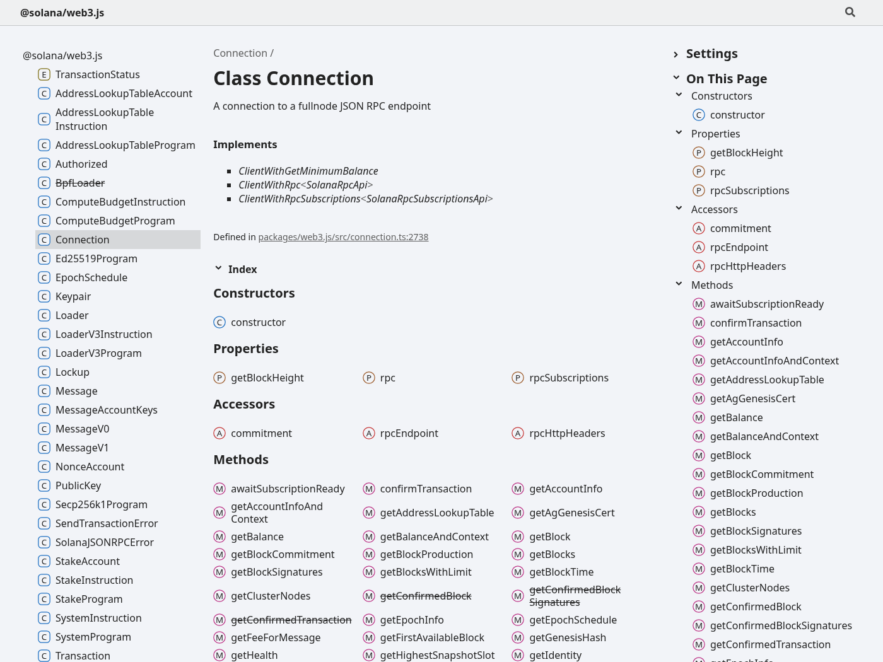Image resolution: width=883 pixels, height=662 pixels.
Task: Click the accessor icon beside commitment in sidebar
Action: [699, 228]
